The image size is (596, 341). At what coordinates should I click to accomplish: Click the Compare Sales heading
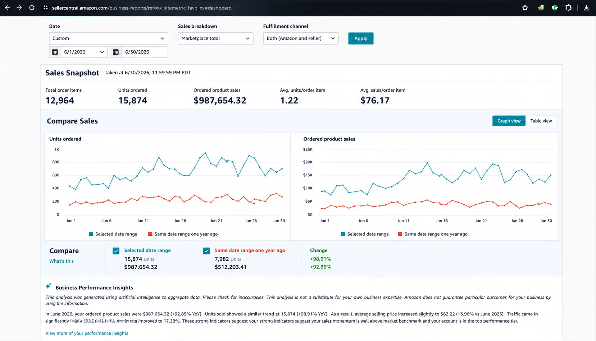(x=72, y=121)
